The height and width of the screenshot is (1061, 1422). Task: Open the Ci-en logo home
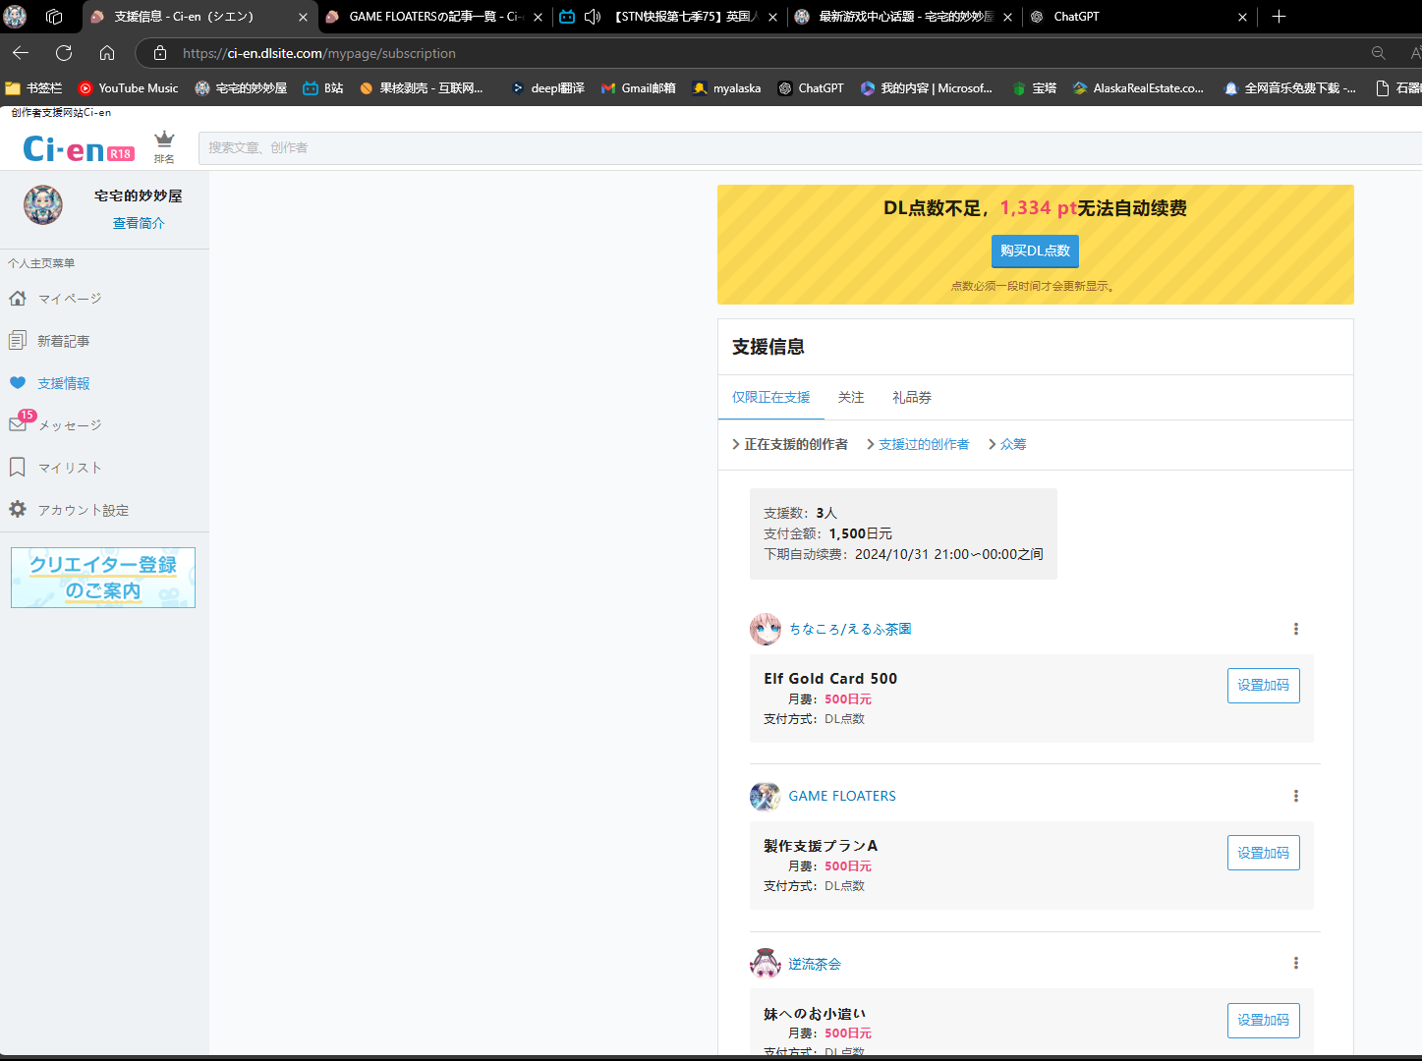(x=78, y=148)
